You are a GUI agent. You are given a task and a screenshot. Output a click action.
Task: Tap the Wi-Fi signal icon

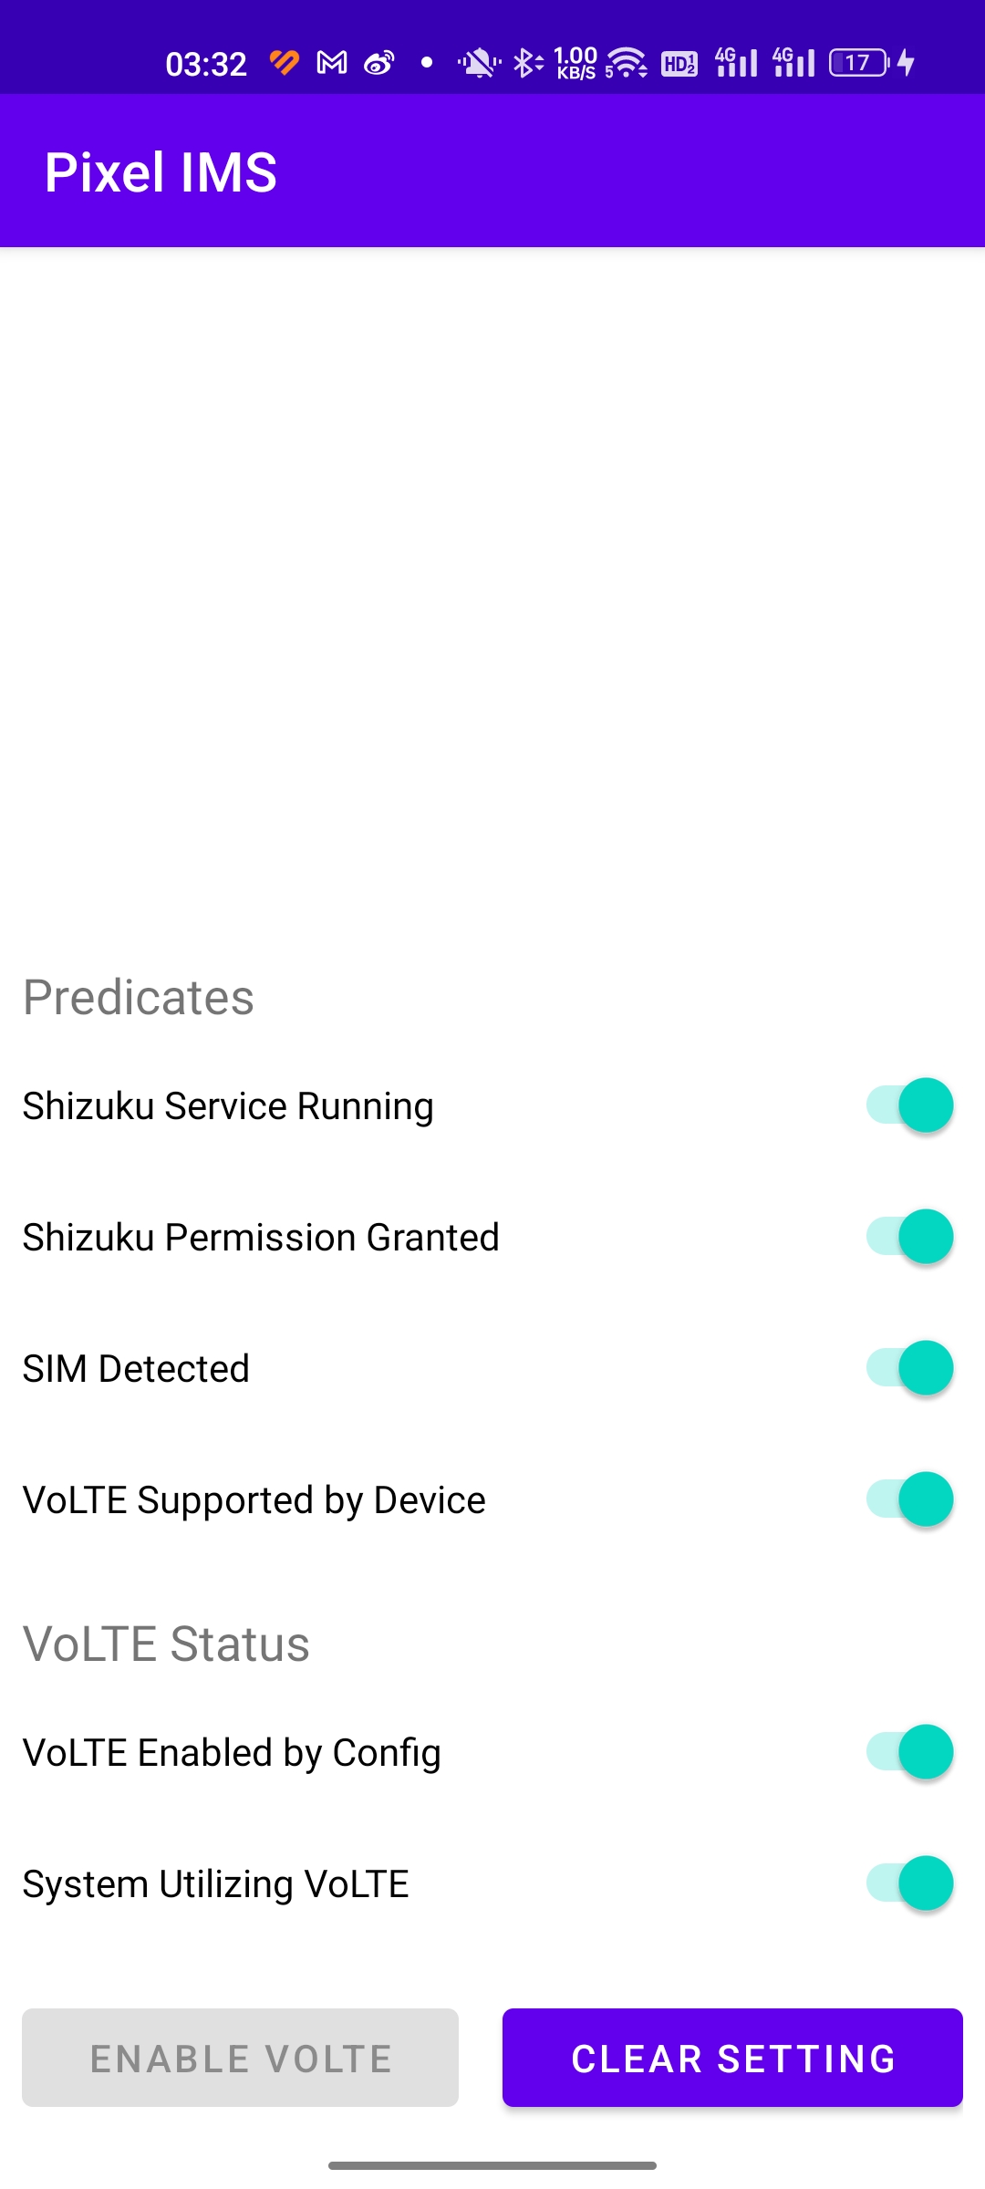pyautogui.click(x=627, y=63)
